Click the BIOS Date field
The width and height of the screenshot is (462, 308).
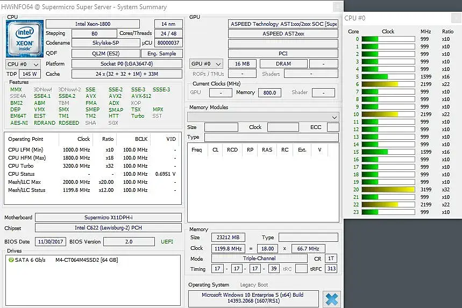coord(51,242)
